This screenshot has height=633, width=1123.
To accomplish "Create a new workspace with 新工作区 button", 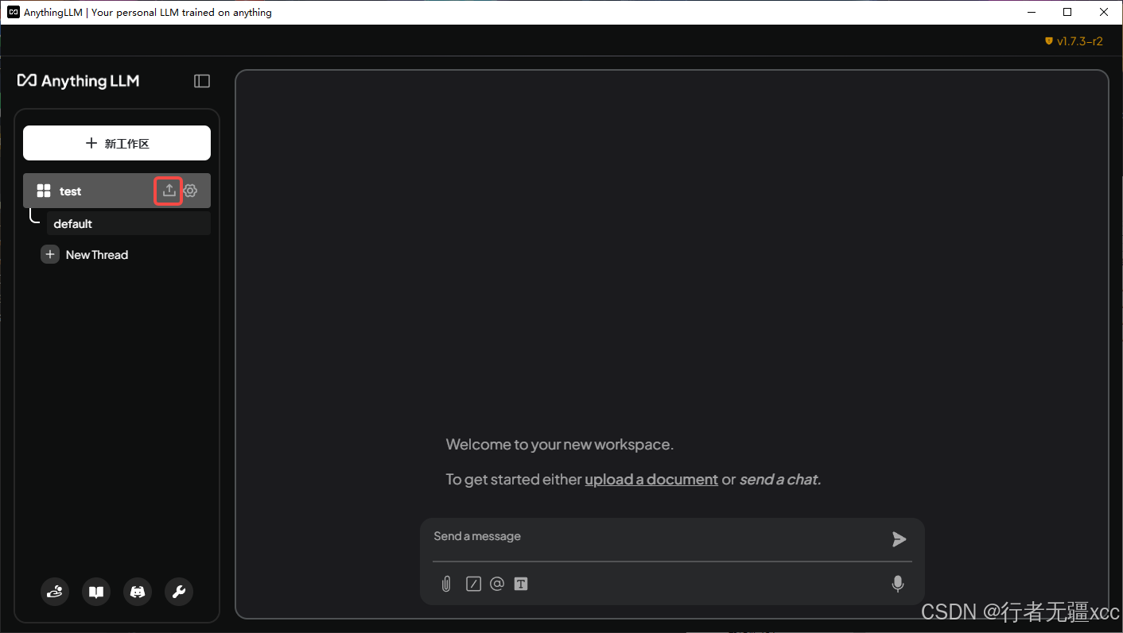I will pyautogui.click(x=117, y=143).
